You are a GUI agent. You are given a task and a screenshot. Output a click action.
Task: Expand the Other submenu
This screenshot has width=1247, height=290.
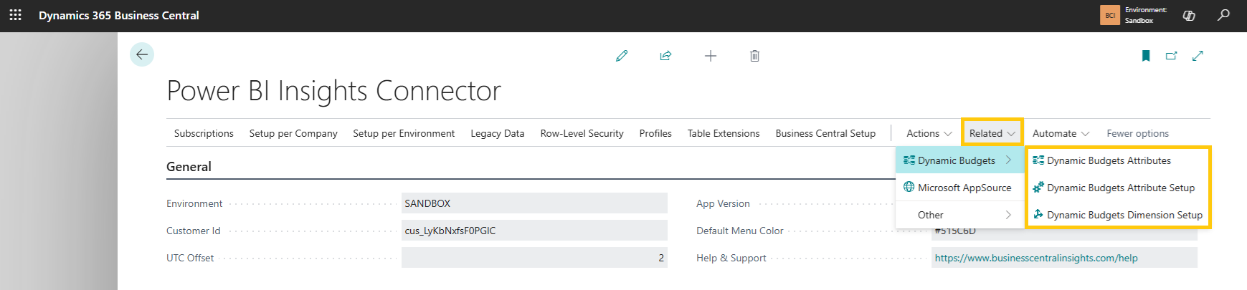[x=959, y=215]
